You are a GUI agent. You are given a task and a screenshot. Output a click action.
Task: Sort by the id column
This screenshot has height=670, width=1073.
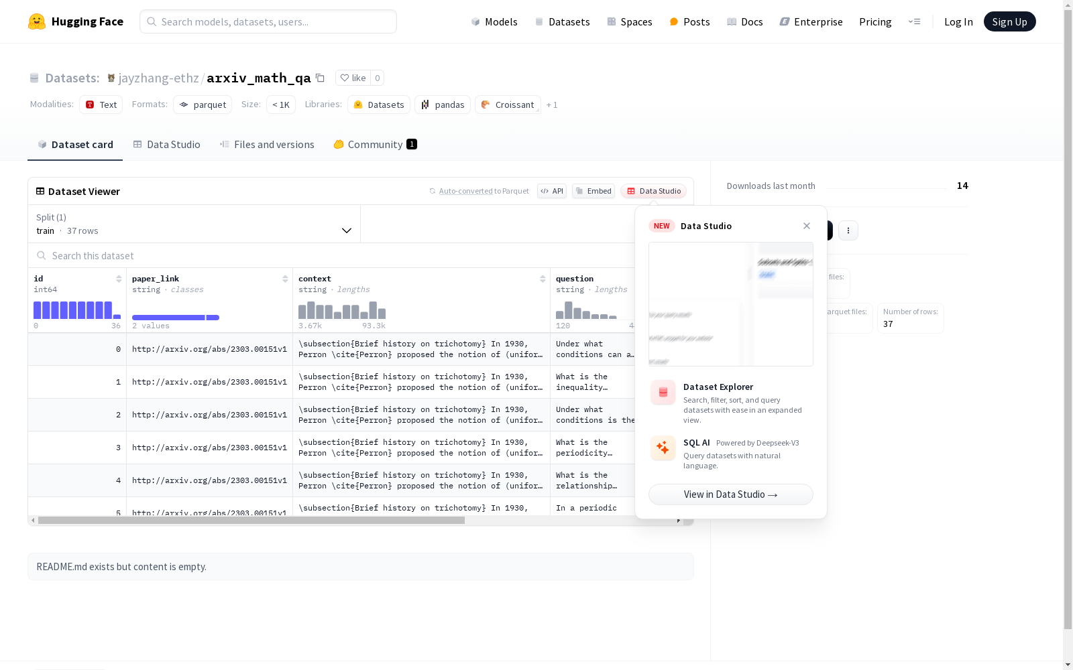point(119,279)
